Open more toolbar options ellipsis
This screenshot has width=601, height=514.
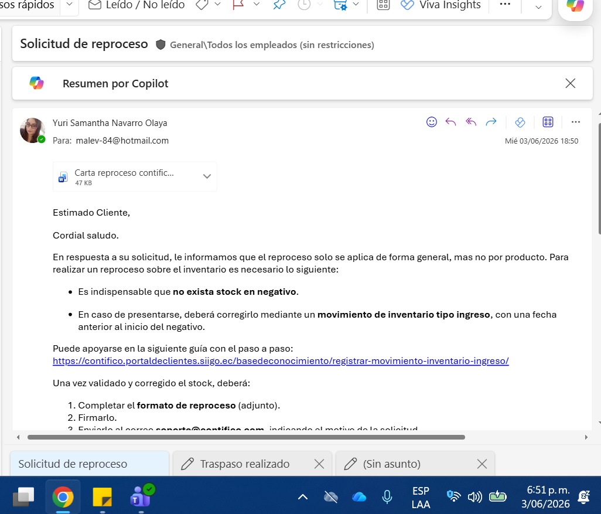tap(505, 4)
